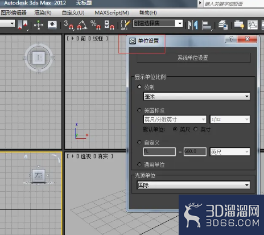Screen dimensions: 264x235
Task: Click the Use Pivot Point Center icon
Action: click(23, 24)
